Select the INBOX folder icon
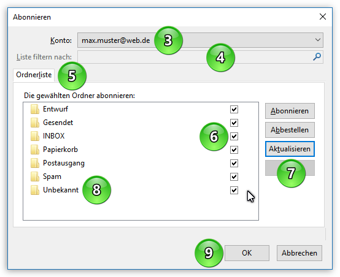The image size is (340, 277). (35, 136)
